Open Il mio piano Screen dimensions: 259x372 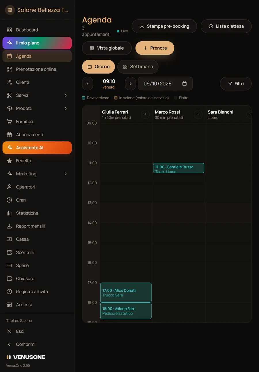pos(37,43)
